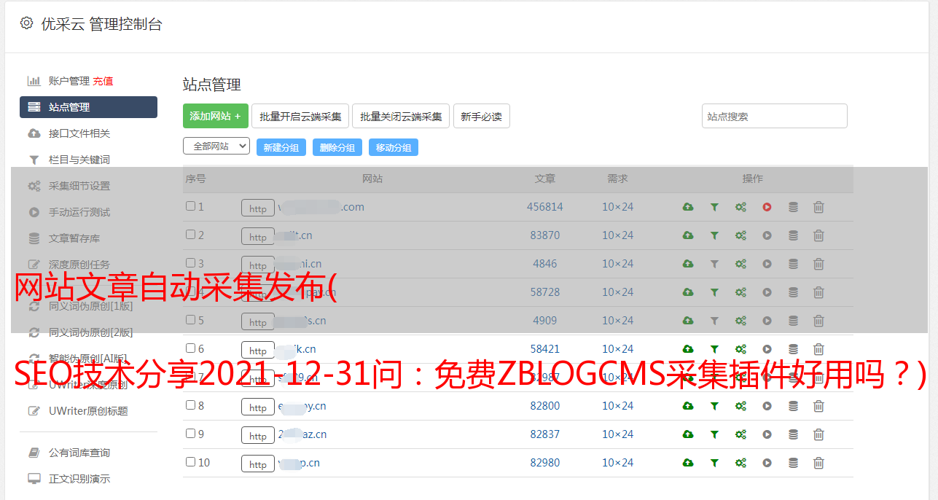
Task: Click the 新建分组 button
Action: pos(281,147)
